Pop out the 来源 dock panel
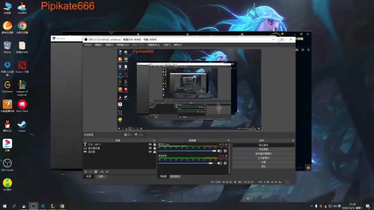 point(154,140)
